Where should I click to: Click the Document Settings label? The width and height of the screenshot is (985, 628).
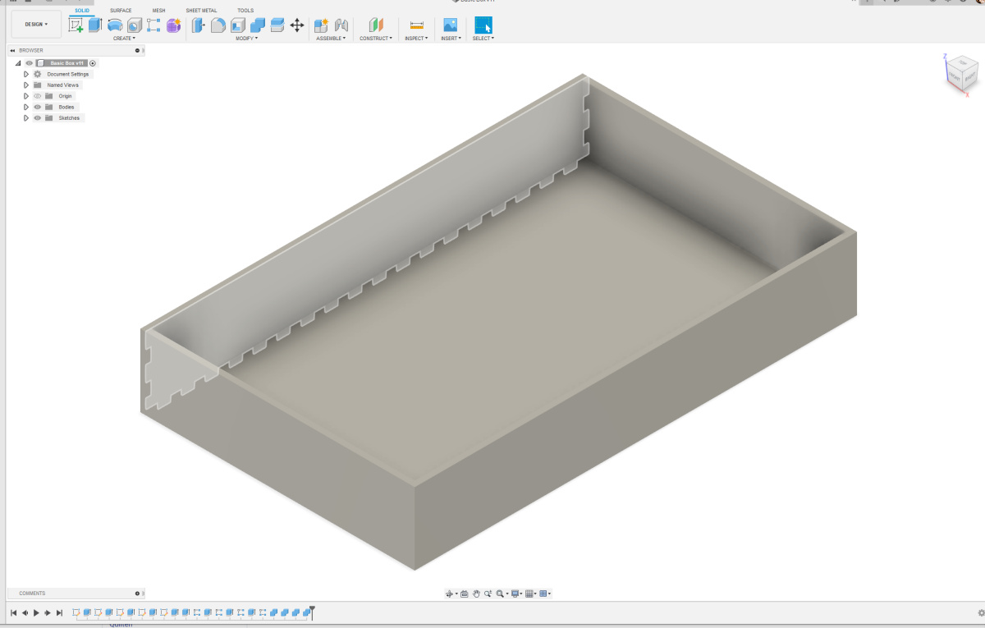click(x=68, y=74)
